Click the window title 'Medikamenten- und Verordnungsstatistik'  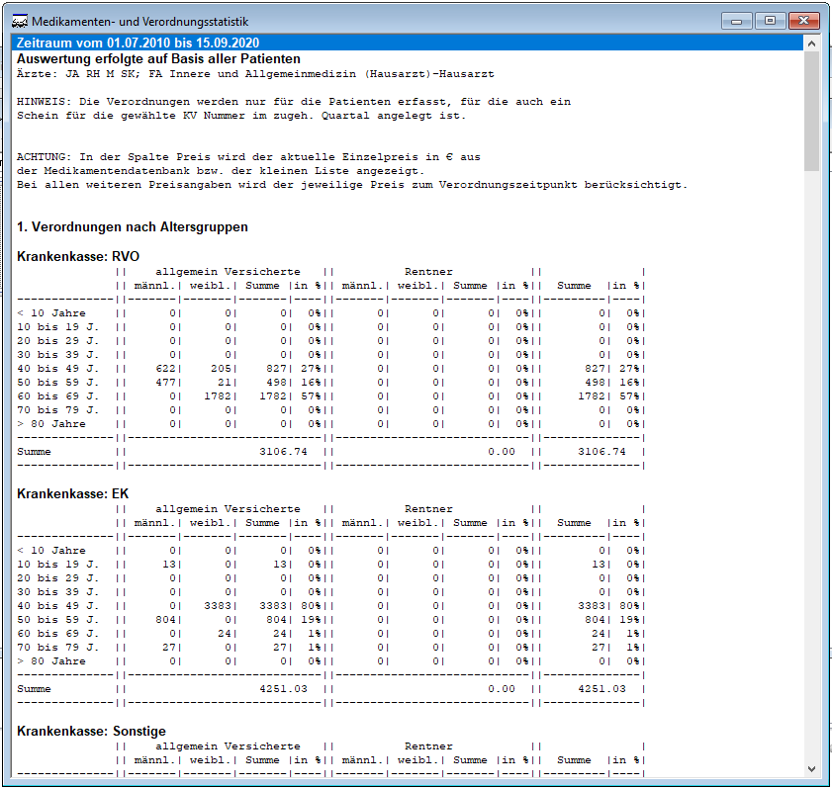tap(140, 22)
